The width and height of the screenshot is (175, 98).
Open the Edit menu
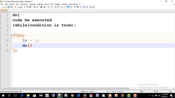coord(6,4)
